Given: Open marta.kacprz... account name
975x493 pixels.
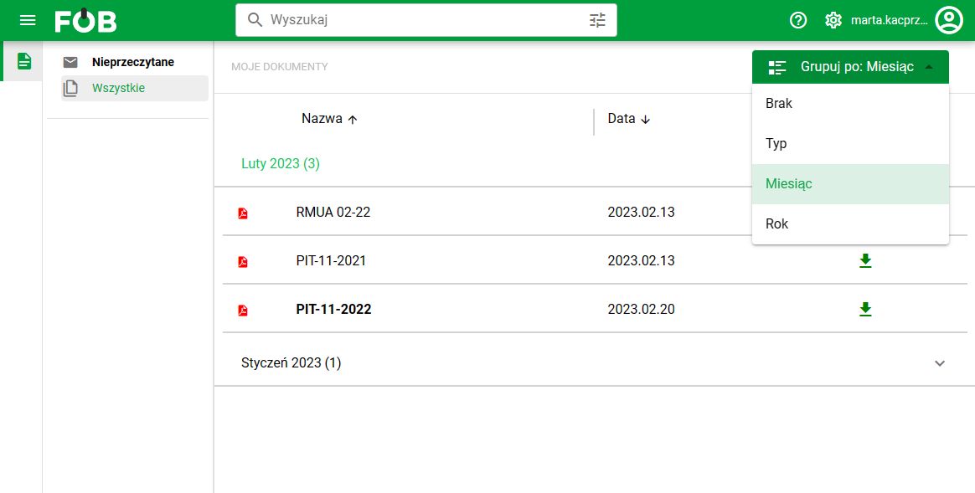Looking at the screenshot, I should tap(890, 21).
